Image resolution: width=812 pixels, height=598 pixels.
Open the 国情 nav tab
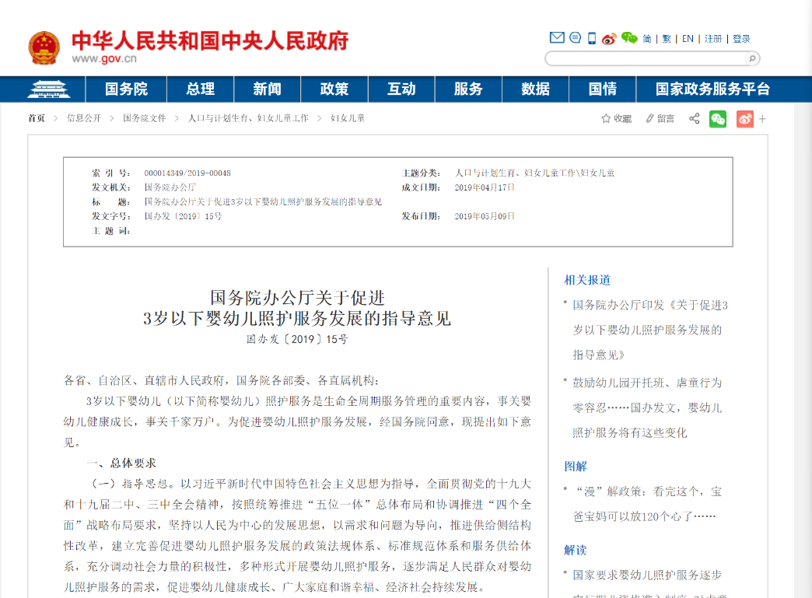tap(603, 89)
